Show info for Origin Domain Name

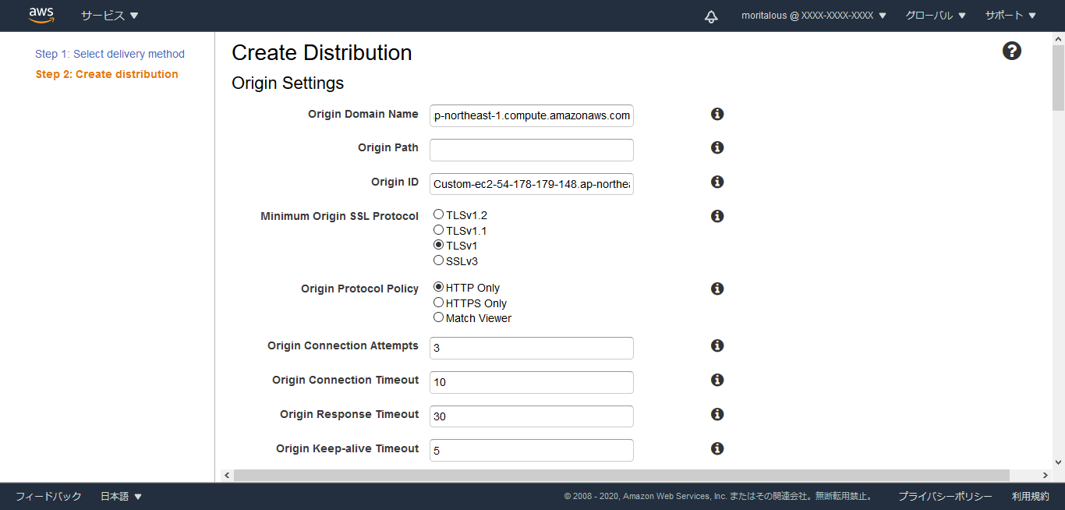coord(717,114)
